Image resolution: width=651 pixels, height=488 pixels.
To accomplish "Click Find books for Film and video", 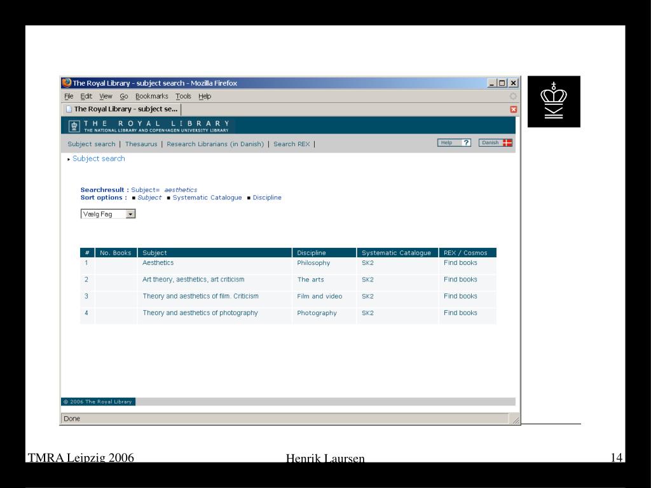I will point(460,296).
